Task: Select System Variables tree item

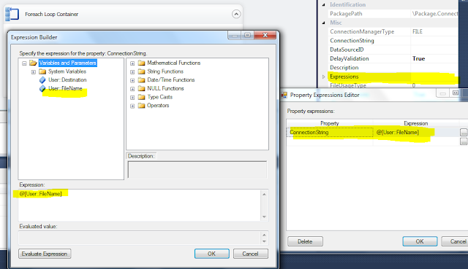Action: tap(67, 71)
